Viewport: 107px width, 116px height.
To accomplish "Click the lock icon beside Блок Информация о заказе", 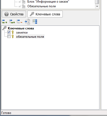I will pos(20,2).
